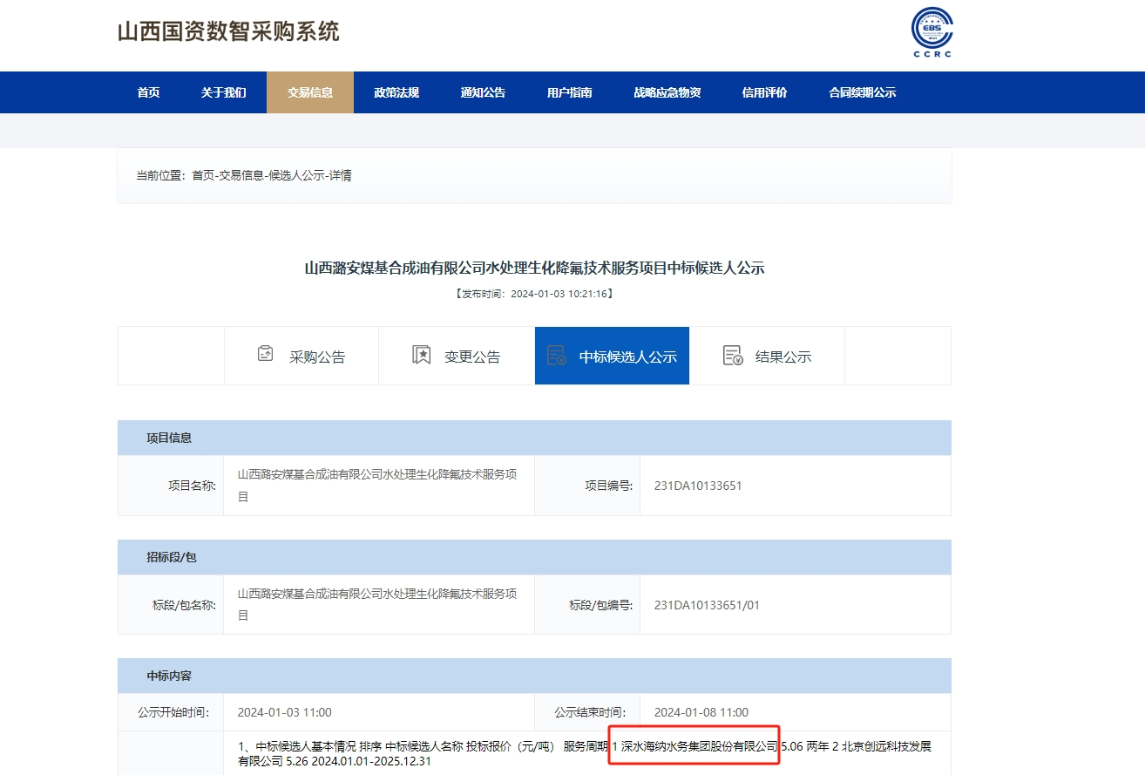
Task: Switch to the 结果公示 tab
Action: (767, 355)
